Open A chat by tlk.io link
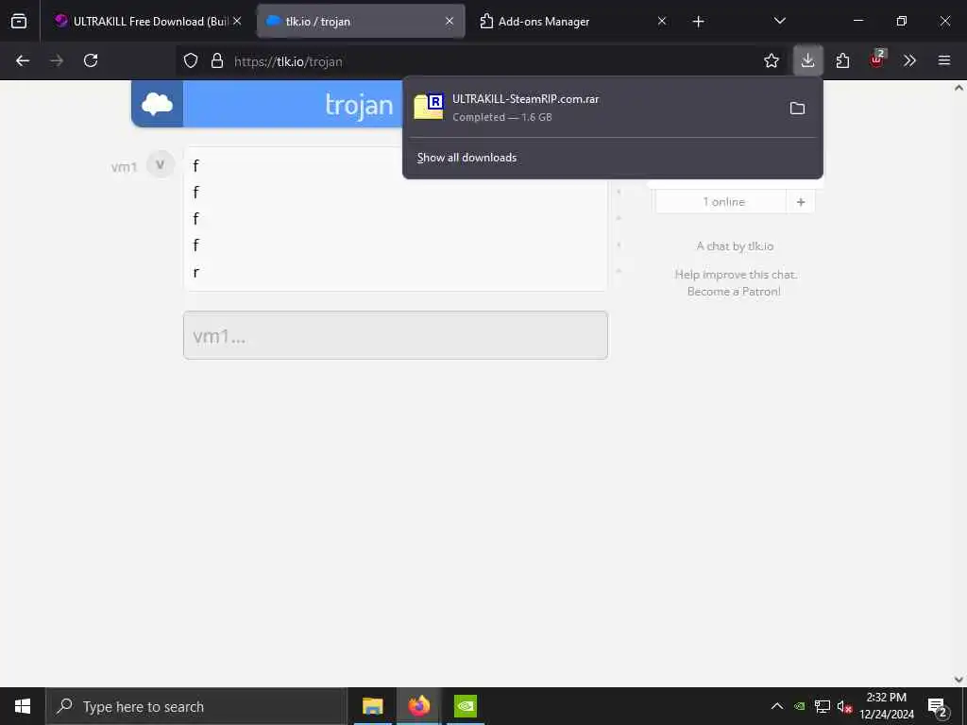The height and width of the screenshot is (725, 967). pyautogui.click(x=735, y=246)
